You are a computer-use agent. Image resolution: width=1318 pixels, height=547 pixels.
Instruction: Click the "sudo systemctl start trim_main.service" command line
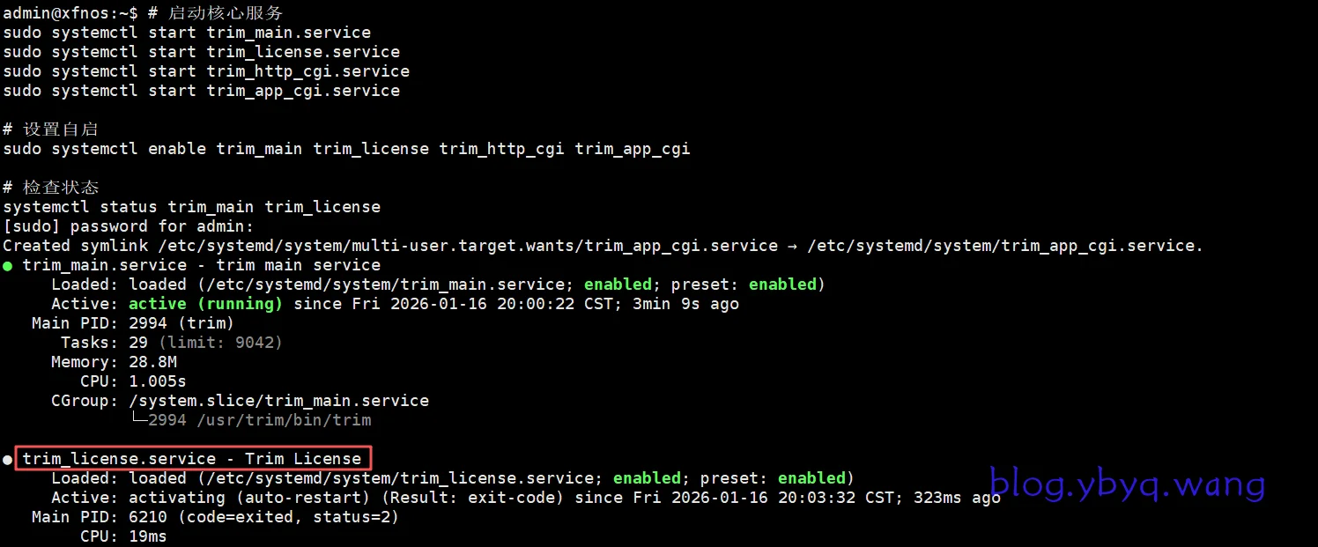click(x=187, y=33)
